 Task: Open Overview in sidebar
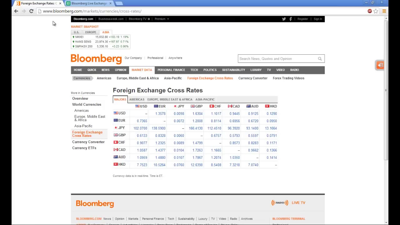(80, 98)
